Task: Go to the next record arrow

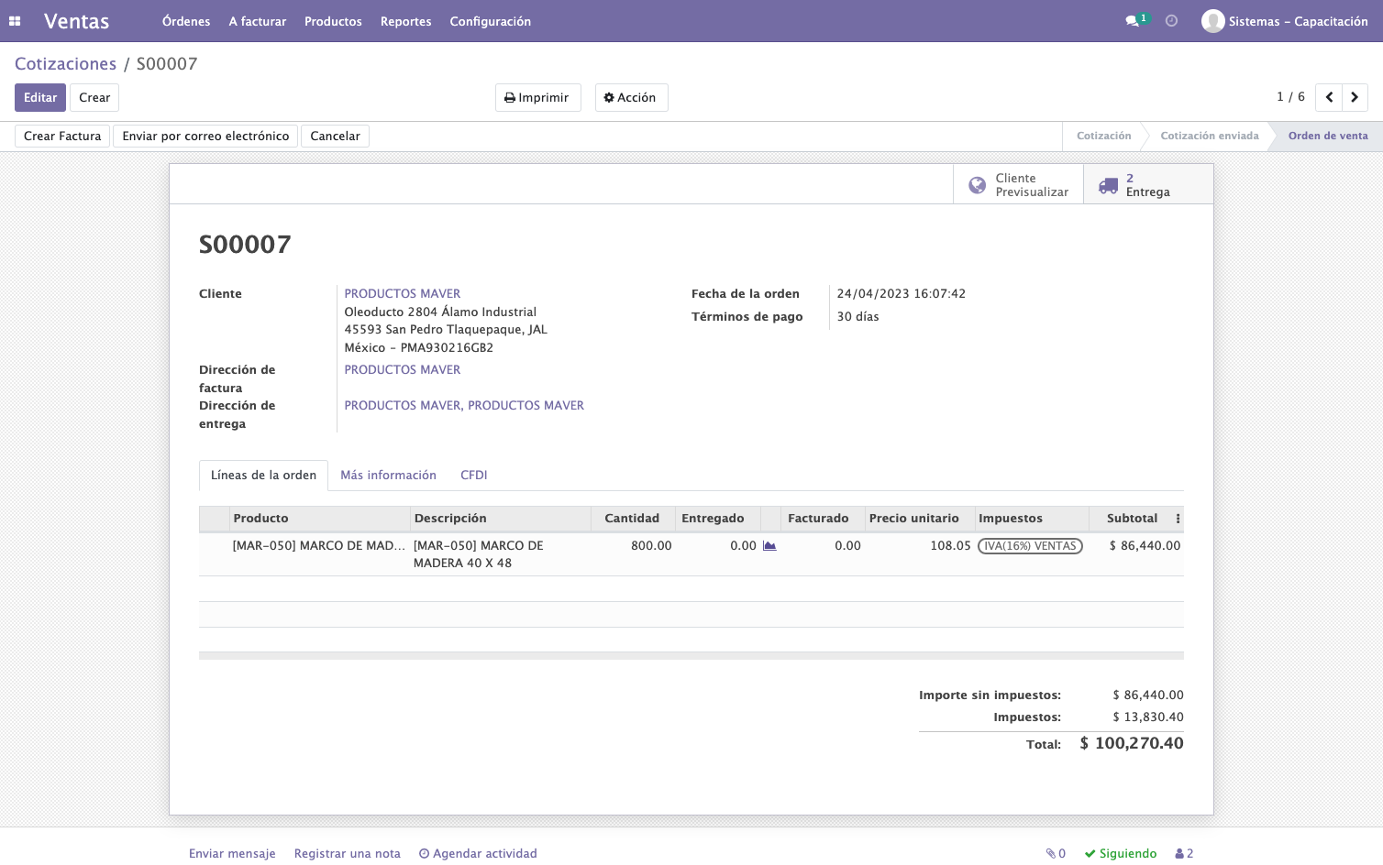Action: [x=1355, y=97]
